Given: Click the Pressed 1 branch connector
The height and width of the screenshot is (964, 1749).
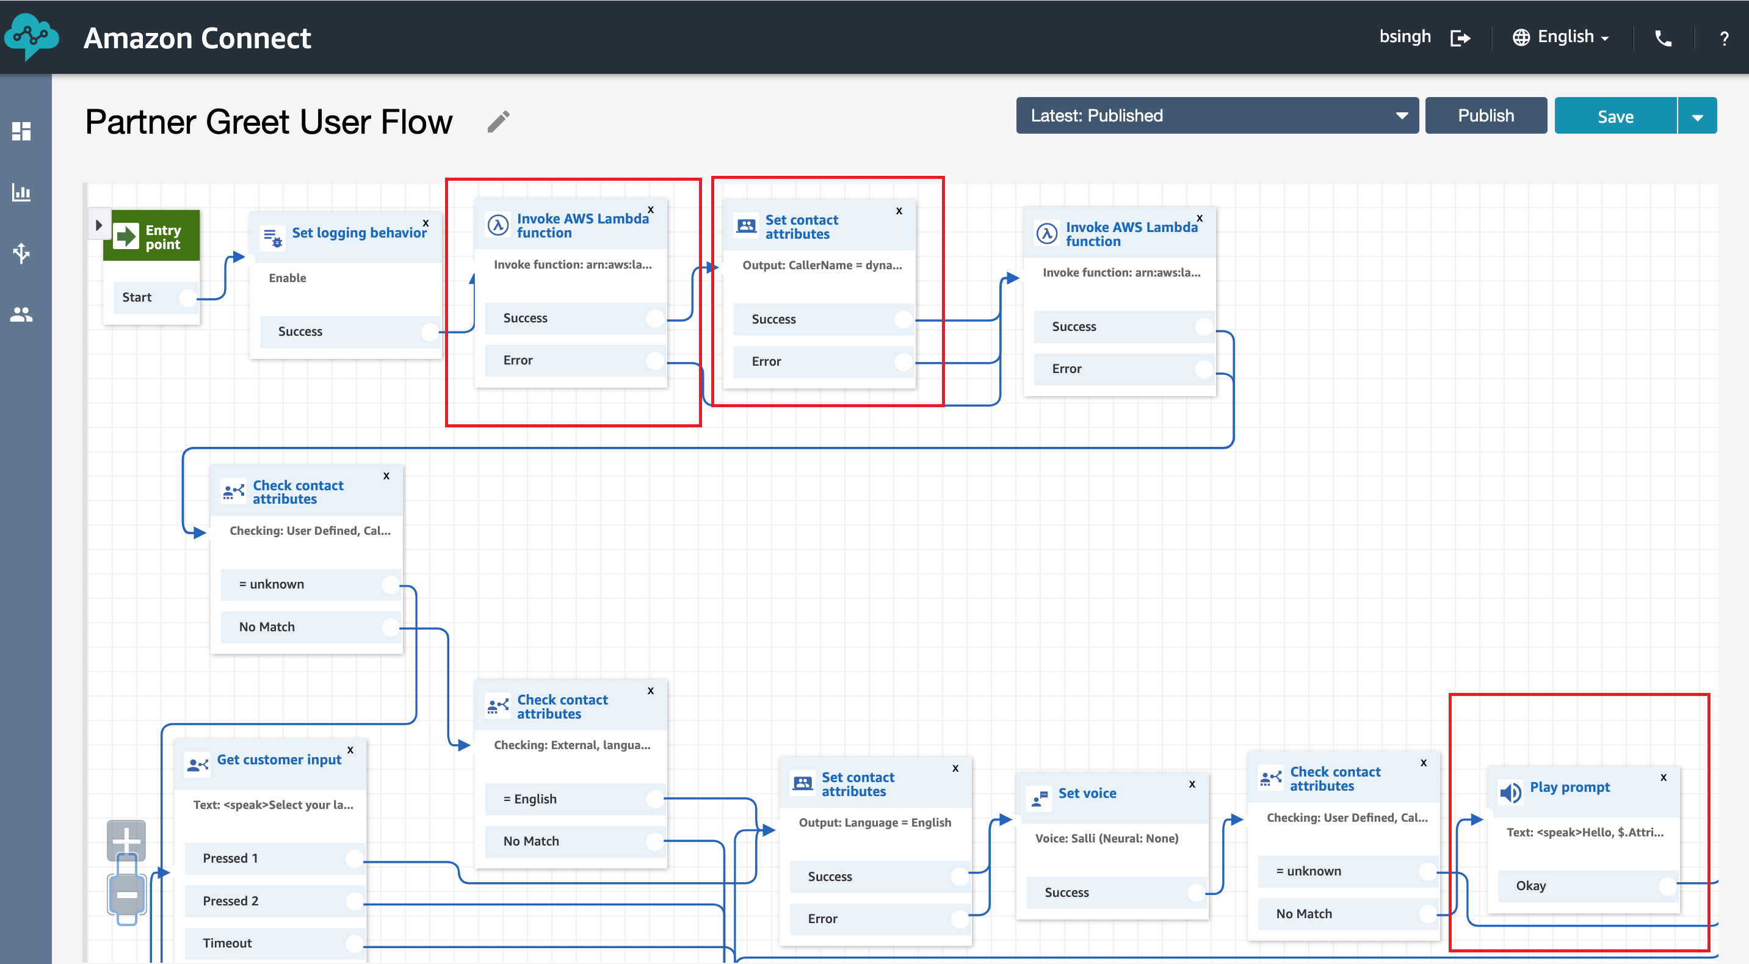Looking at the screenshot, I should point(355,859).
